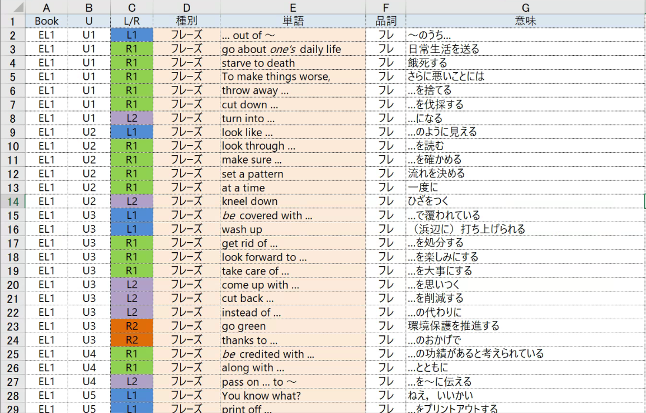This screenshot has width=646, height=413.
Task: Select column E header
Action: (x=293, y=7)
